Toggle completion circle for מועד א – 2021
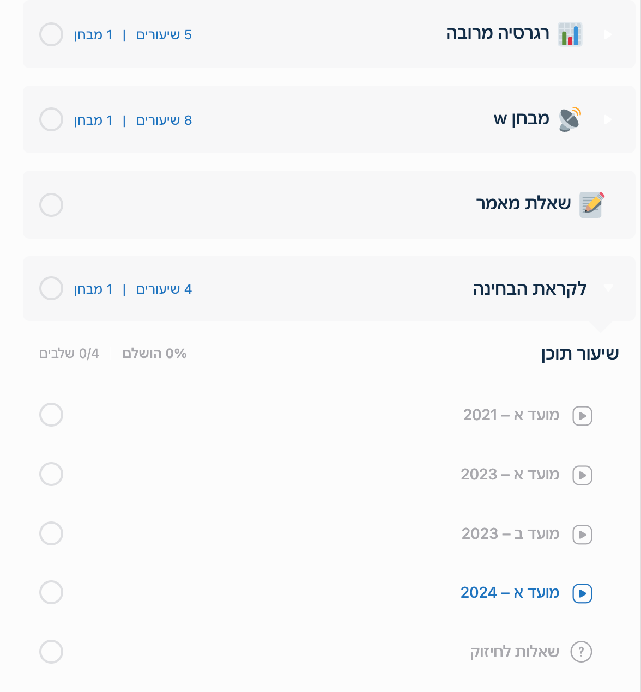Image resolution: width=641 pixels, height=692 pixels. [51, 415]
